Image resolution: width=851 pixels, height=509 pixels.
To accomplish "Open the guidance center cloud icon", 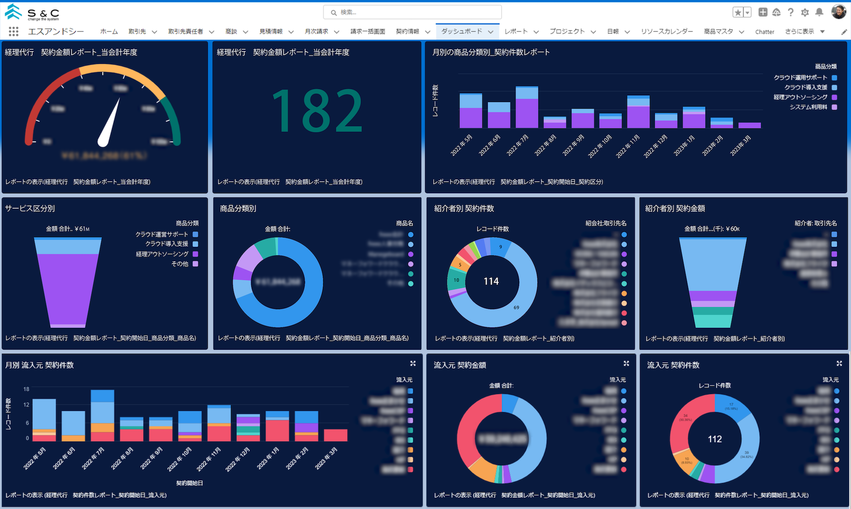I will pos(777,12).
